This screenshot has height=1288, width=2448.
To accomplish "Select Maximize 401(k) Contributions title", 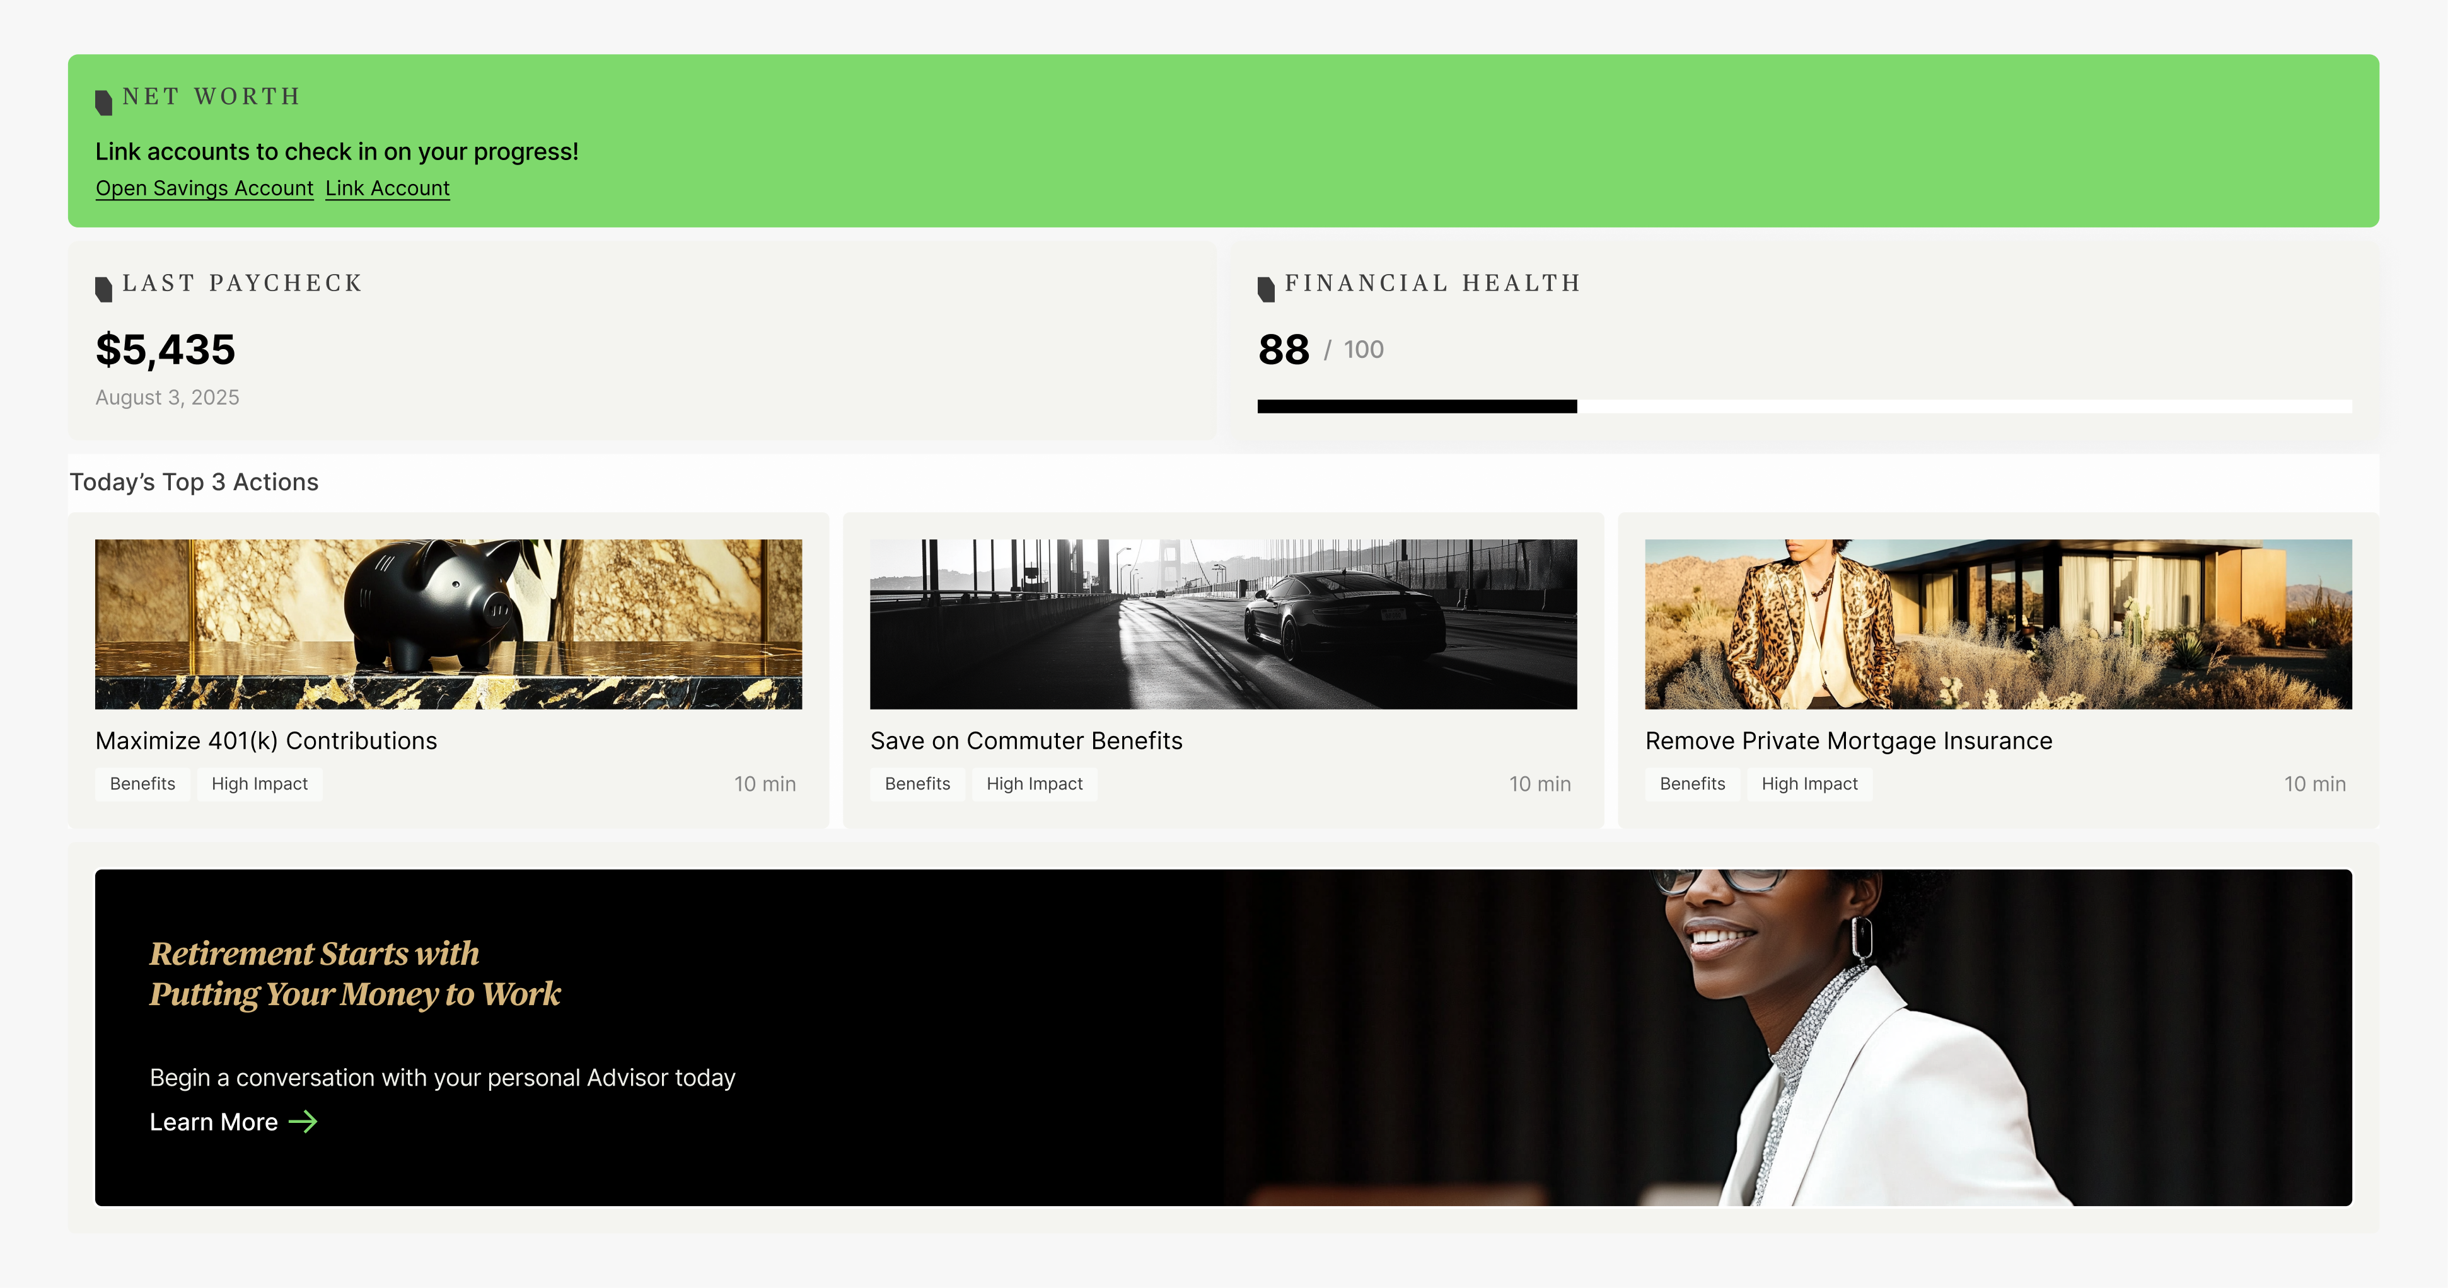I will pyautogui.click(x=266, y=741).
